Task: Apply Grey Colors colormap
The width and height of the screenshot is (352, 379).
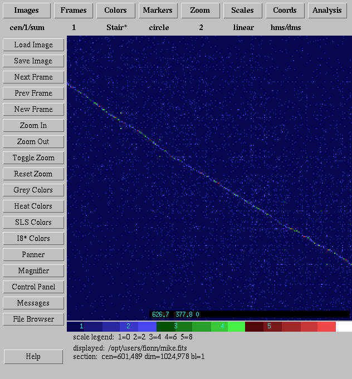Action: point(33,190)
